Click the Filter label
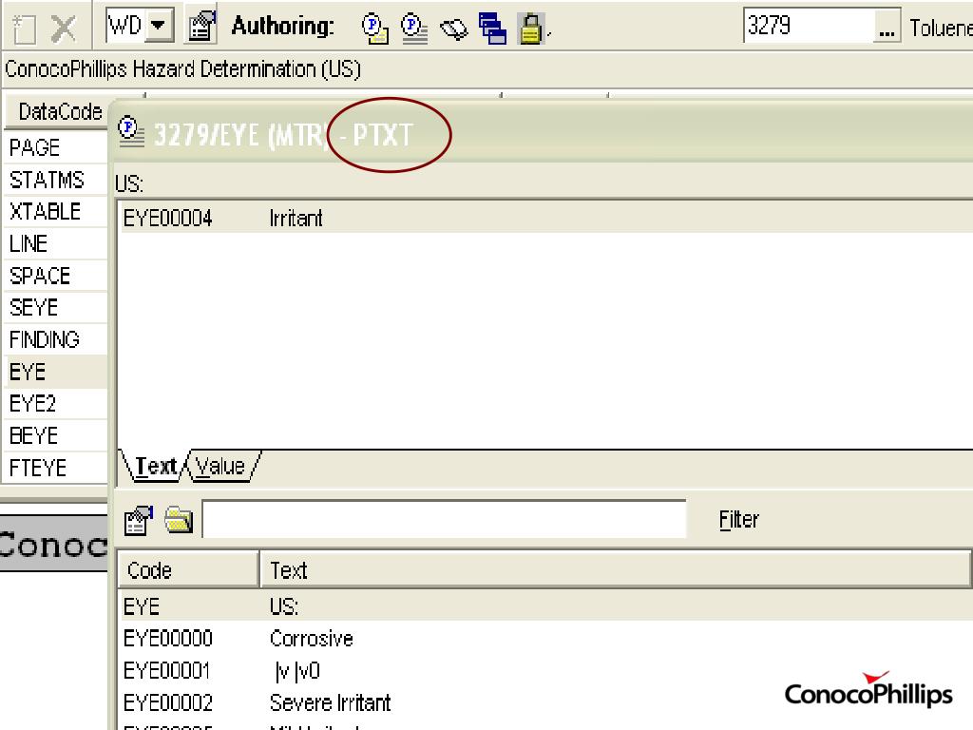Image resolution: width=973 pixels, height=730 pixels. (738, 520)
